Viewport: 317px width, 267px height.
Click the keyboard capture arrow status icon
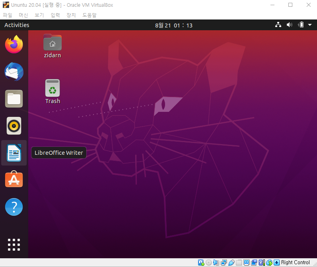pos(276,263)
